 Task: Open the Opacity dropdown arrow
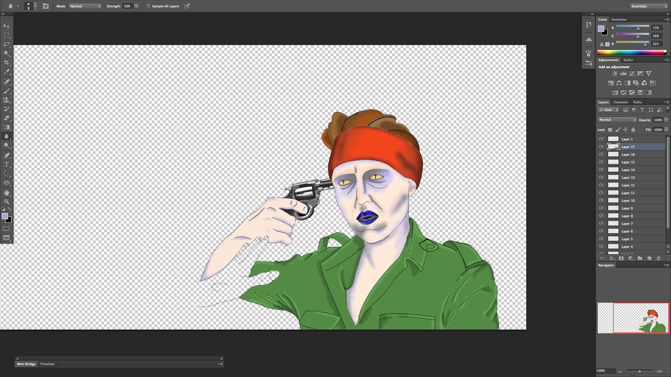click(x=666, y=120)
